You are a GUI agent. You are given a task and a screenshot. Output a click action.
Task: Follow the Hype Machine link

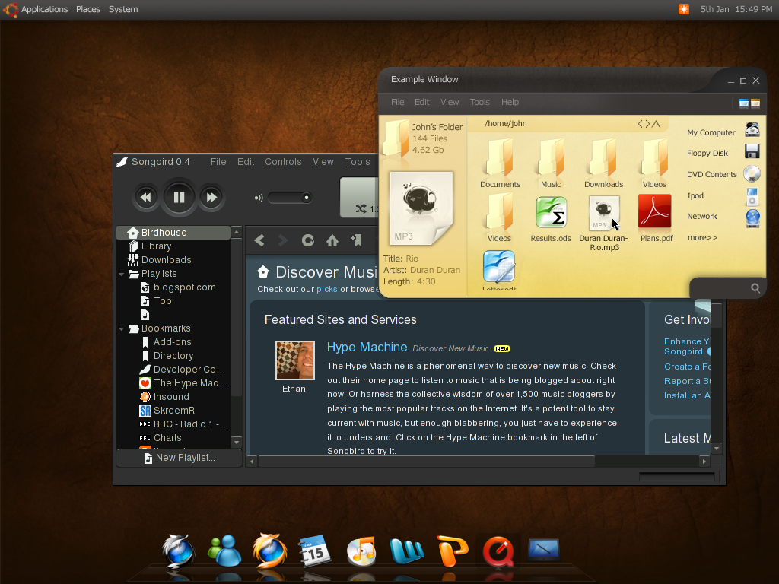[x=367, y=347]
